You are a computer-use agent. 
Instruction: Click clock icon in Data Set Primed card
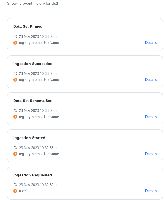(x=15, y=37)
